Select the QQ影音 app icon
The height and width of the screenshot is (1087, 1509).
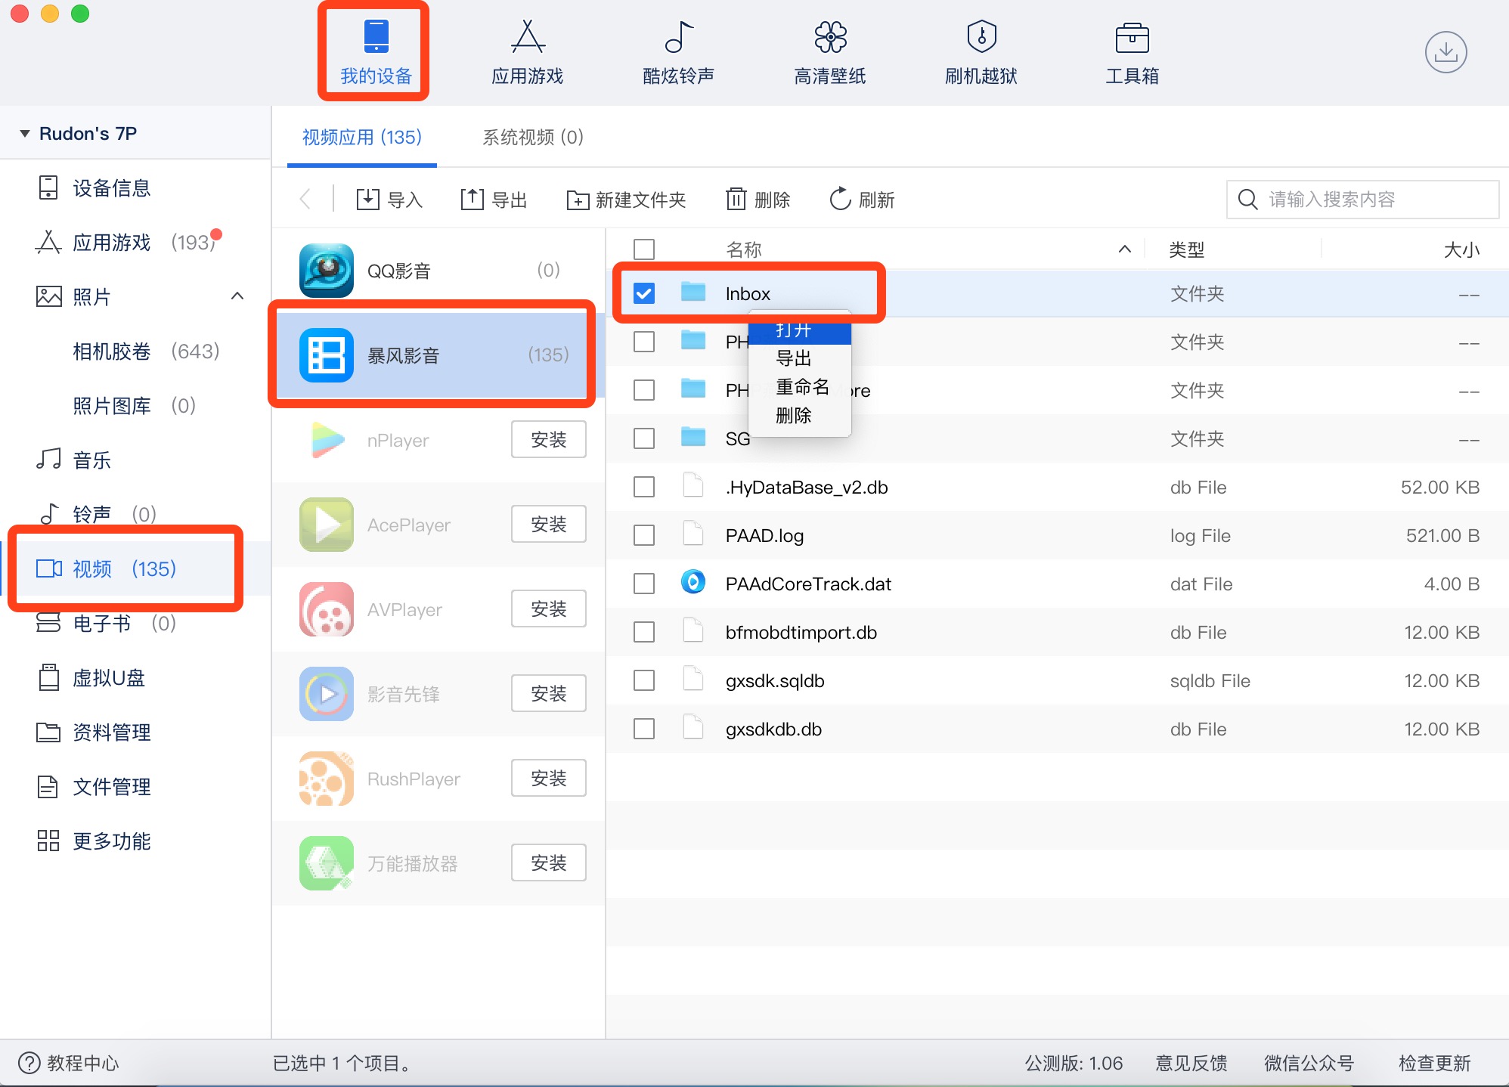click(326, 271)
